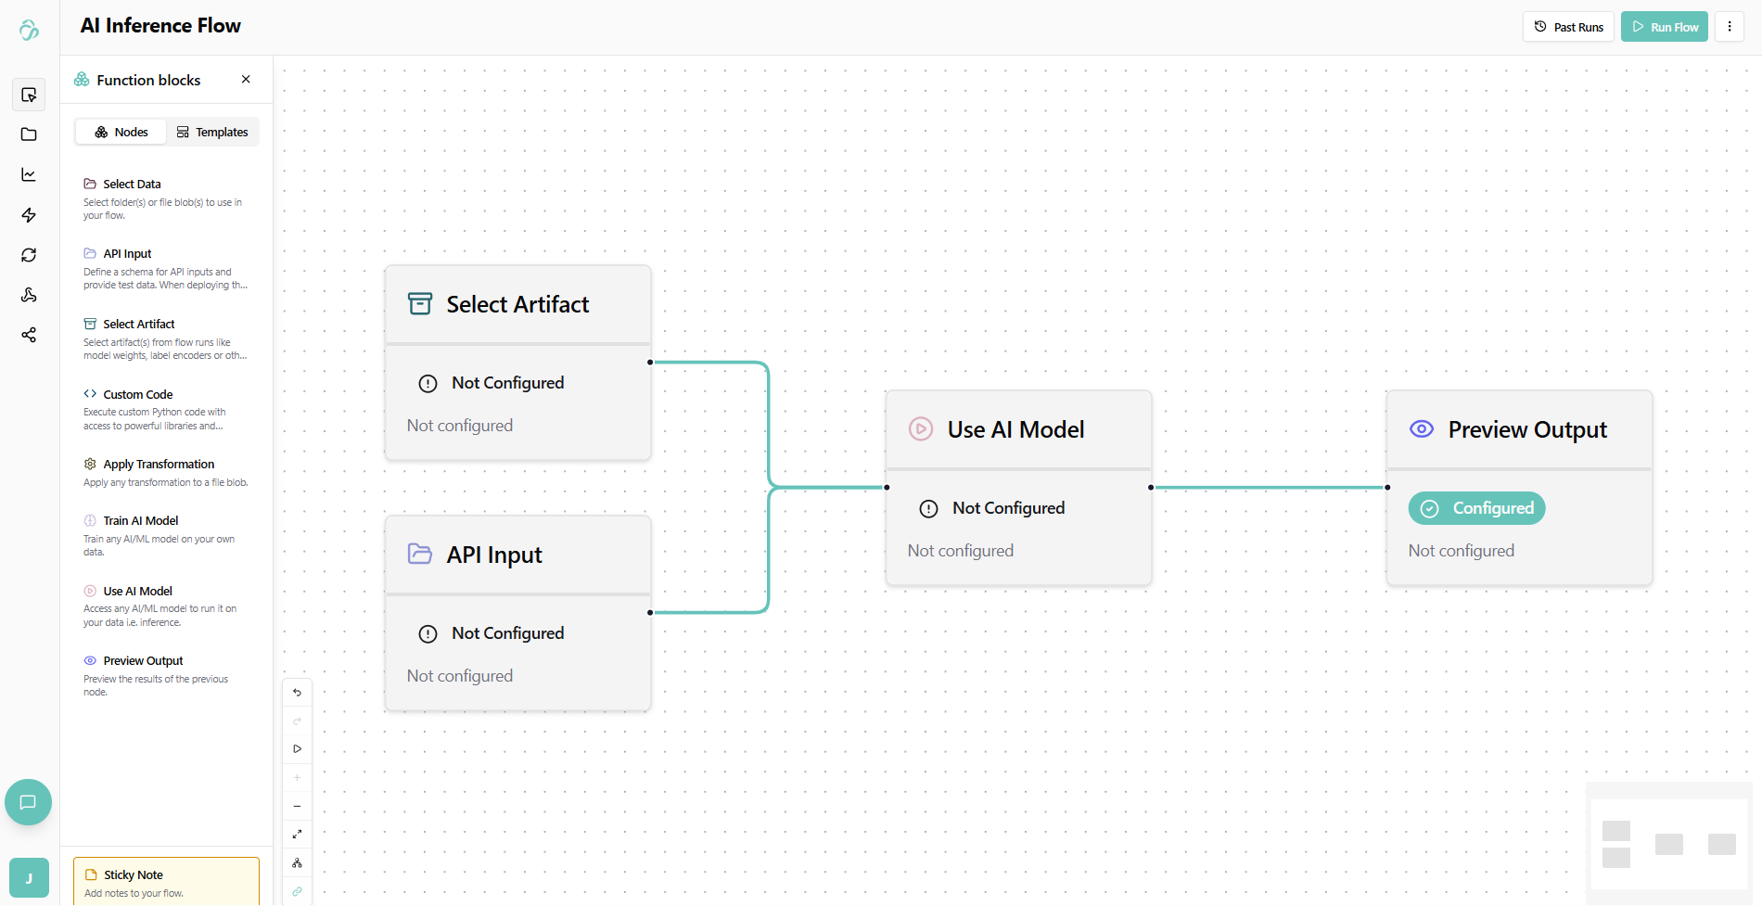Select the Nodes tab
The image size is (1762, 906).
click(121, 132)
